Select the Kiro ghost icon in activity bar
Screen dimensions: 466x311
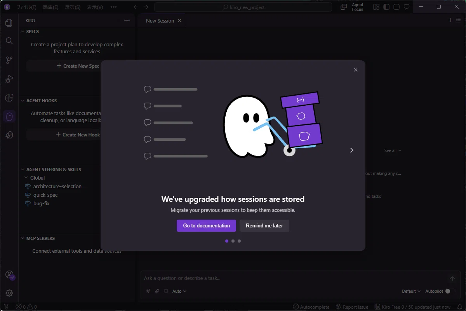pos(9,116)
